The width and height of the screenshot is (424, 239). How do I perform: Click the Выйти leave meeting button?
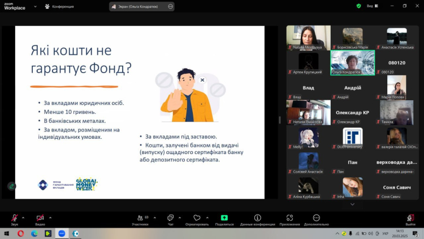(x=410, y=219)
